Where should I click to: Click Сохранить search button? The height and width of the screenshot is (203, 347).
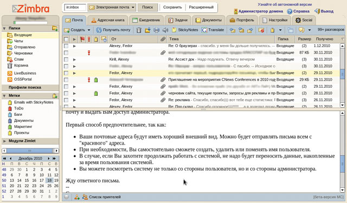(x=172, y=7)
